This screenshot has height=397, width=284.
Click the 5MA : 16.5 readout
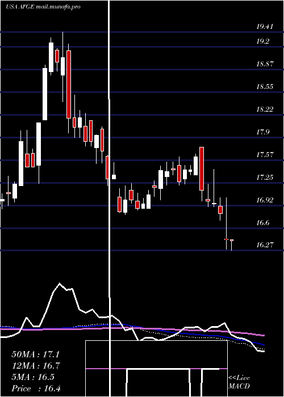coord(33,377)
